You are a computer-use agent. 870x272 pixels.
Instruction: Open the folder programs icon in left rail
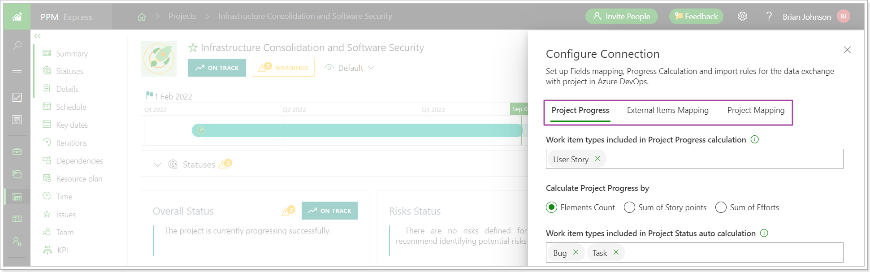(x=17, y=174)
